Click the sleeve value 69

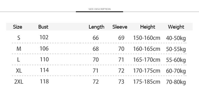pos(121,38)
